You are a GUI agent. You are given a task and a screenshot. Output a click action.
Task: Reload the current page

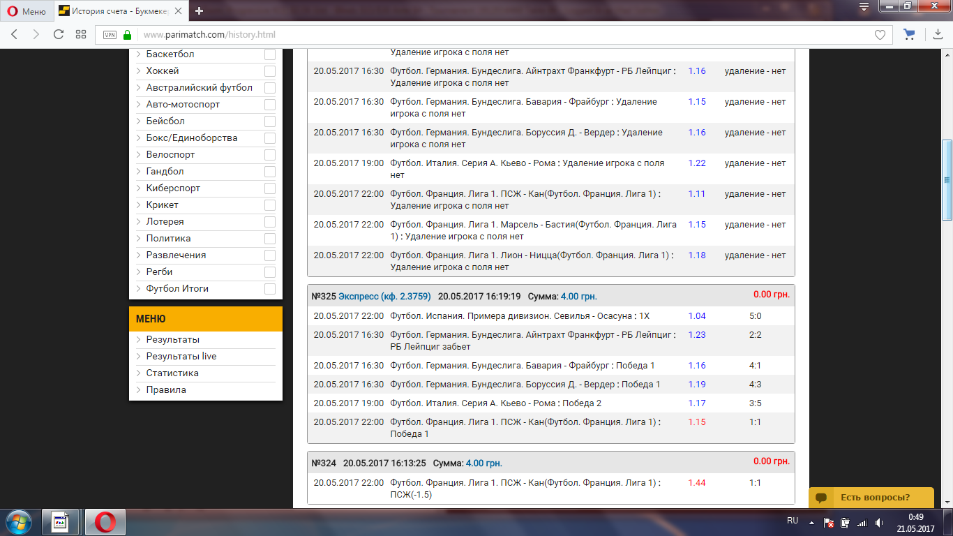pyautogui.click(x=59, y=35)
